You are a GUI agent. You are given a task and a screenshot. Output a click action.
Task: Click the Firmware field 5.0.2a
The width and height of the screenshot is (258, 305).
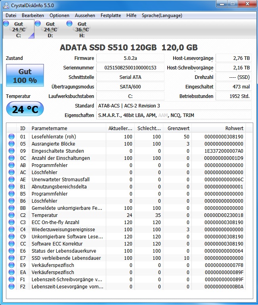(x=130, y=58)
